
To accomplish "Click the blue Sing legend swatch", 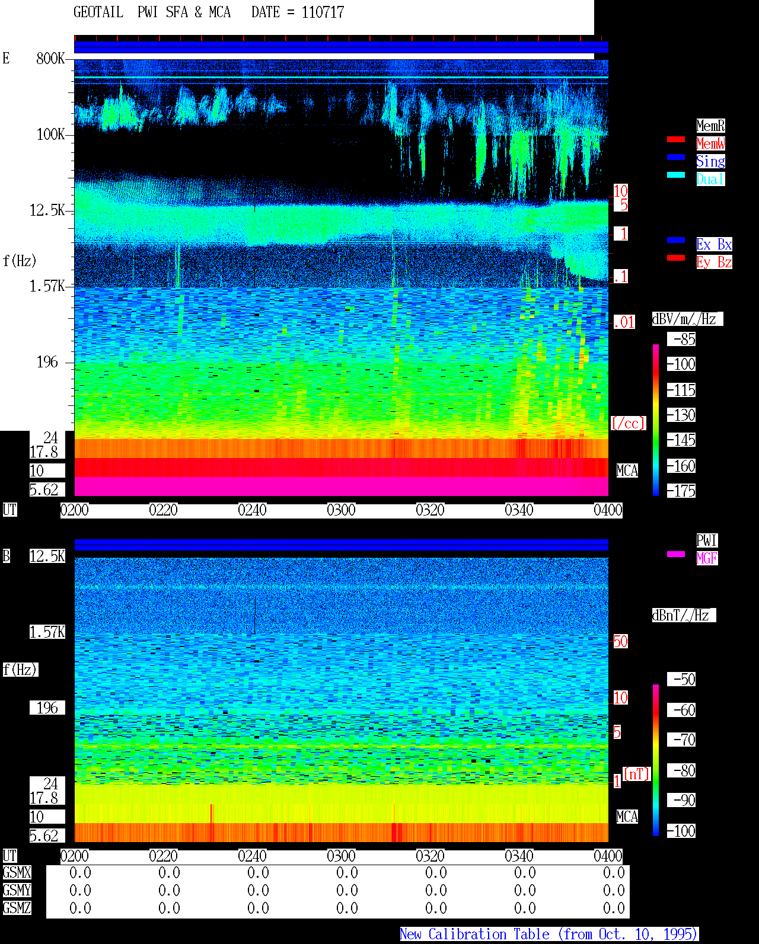I will [x=676, y=158].
